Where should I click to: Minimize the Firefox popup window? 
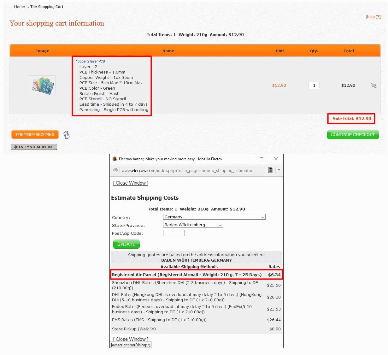click(x=247, y=159)
